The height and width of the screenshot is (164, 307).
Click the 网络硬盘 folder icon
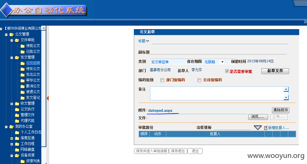[17, 150]
